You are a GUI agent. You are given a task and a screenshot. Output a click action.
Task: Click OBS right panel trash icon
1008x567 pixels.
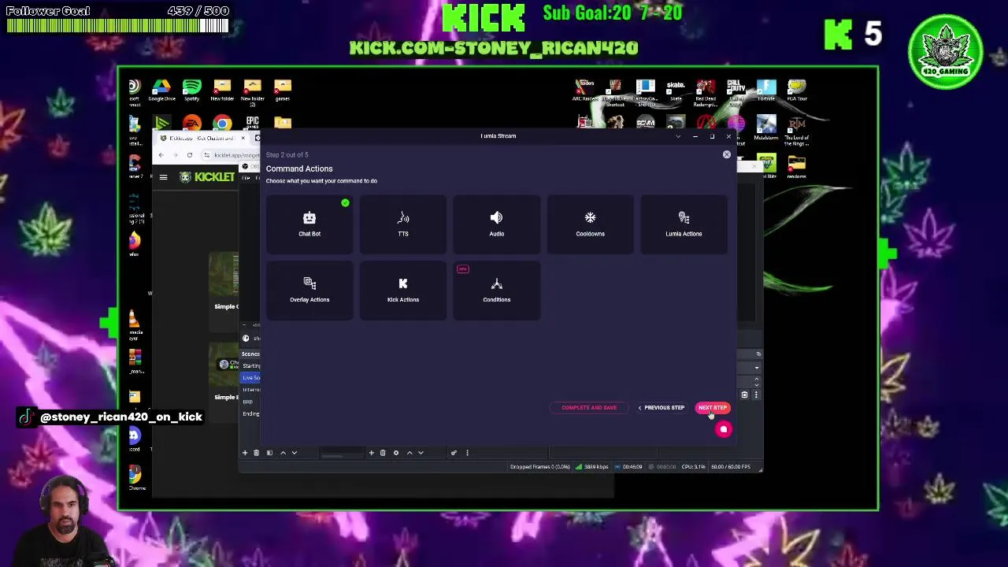(x=744, y=395)
